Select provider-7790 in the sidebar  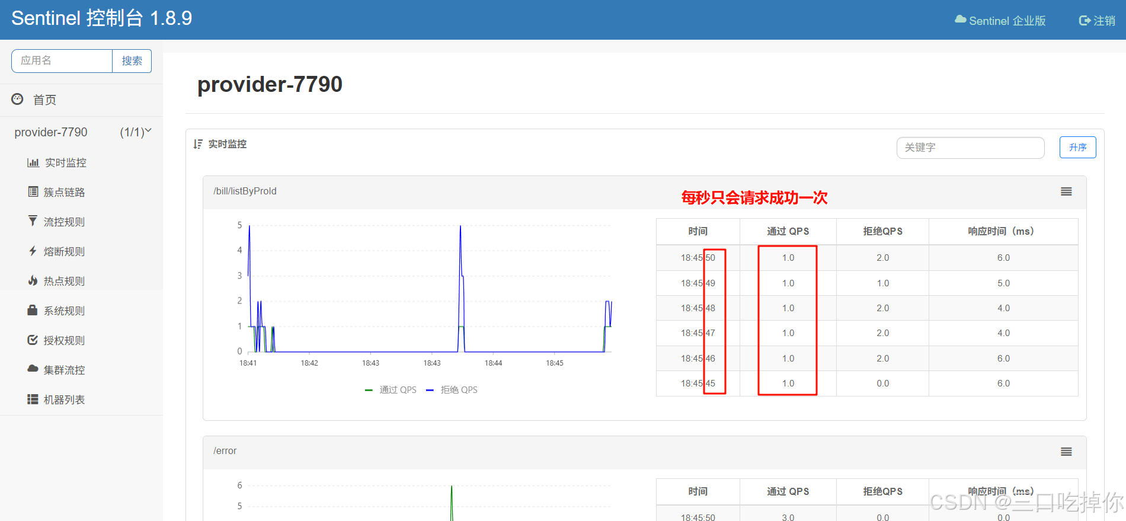click(51, 132)
